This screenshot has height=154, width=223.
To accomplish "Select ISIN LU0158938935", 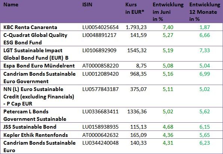I will [100, 127].
